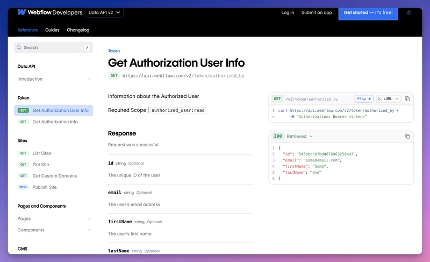Click the GET badge under the page title

click(x=114, y=75)
